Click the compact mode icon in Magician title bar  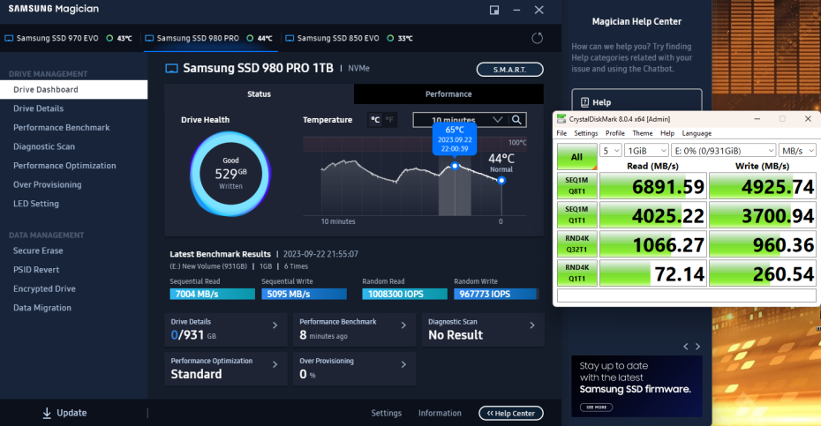point(494,10)
